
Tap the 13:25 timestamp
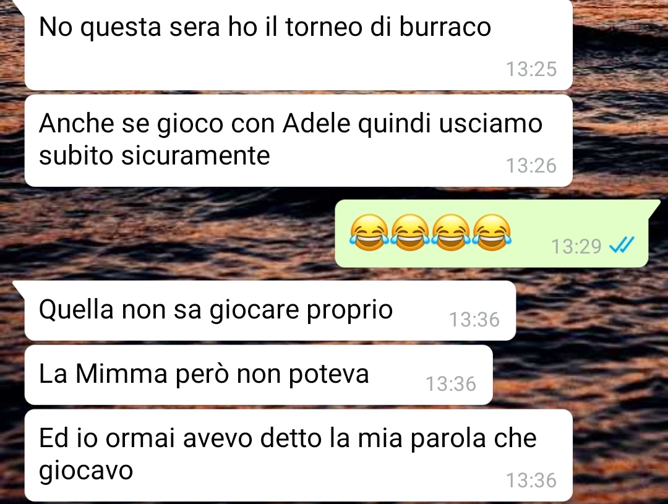tap(531, 69)
